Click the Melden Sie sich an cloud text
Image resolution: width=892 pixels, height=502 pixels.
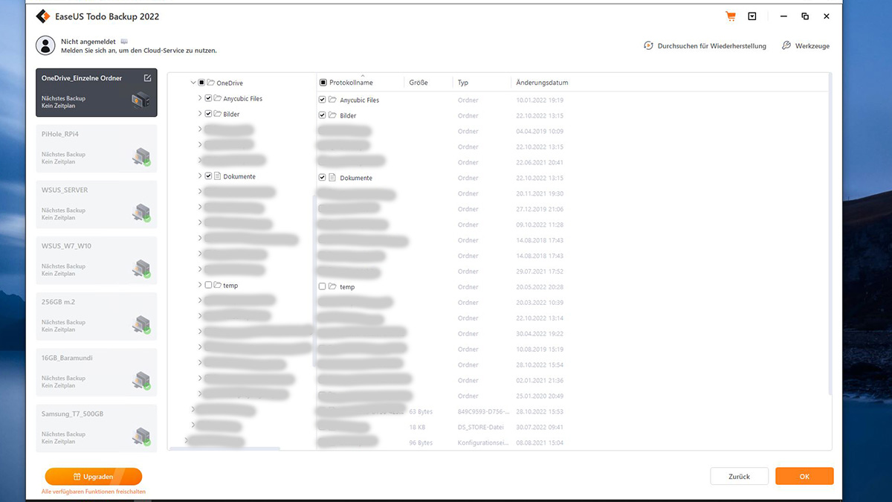coord(139,51)
